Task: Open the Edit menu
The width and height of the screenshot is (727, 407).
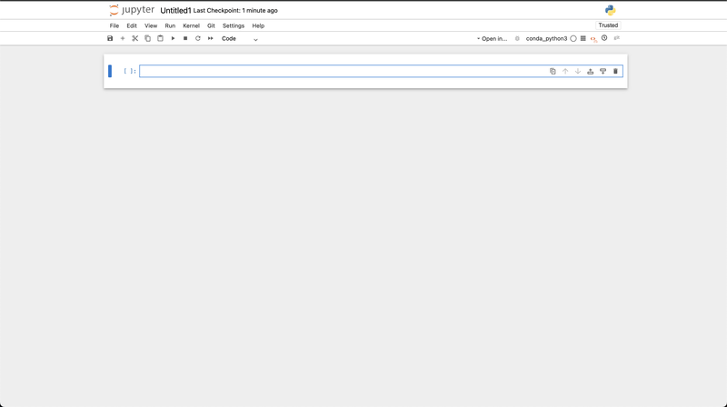Action: point(132,26)
